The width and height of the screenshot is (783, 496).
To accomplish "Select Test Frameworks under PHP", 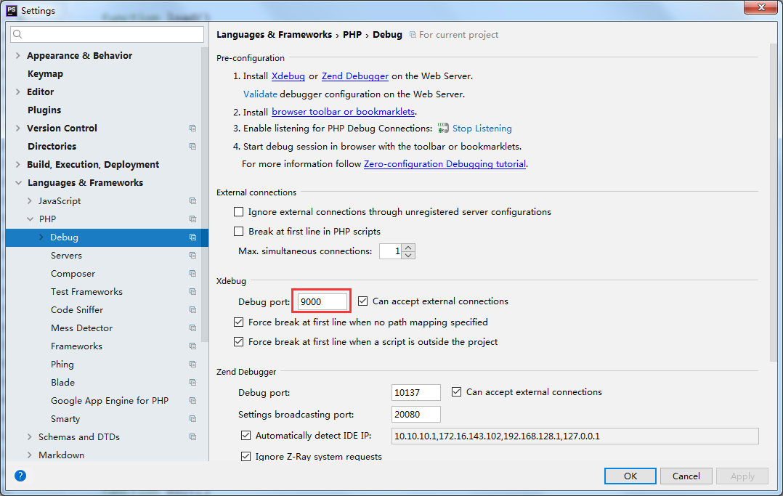I will coord(86,292).
